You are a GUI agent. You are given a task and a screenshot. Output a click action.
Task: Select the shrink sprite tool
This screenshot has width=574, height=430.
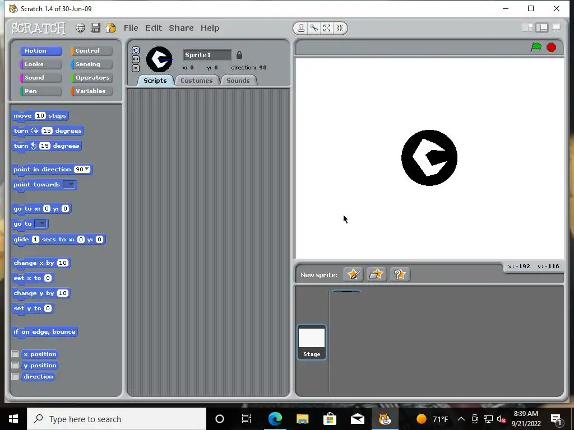tap(340, 28)
